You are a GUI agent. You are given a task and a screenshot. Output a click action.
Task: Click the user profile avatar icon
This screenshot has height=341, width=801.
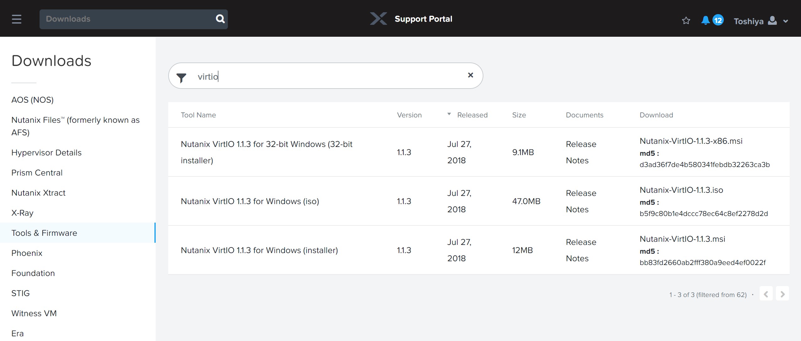click(772, 21)
